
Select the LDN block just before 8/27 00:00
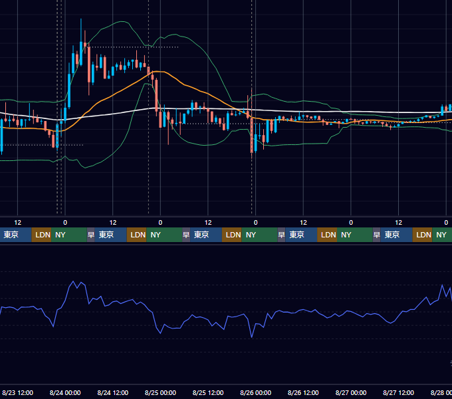pos(327,235)
